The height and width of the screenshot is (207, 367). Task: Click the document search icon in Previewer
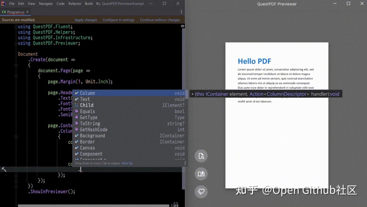[201, 156]
